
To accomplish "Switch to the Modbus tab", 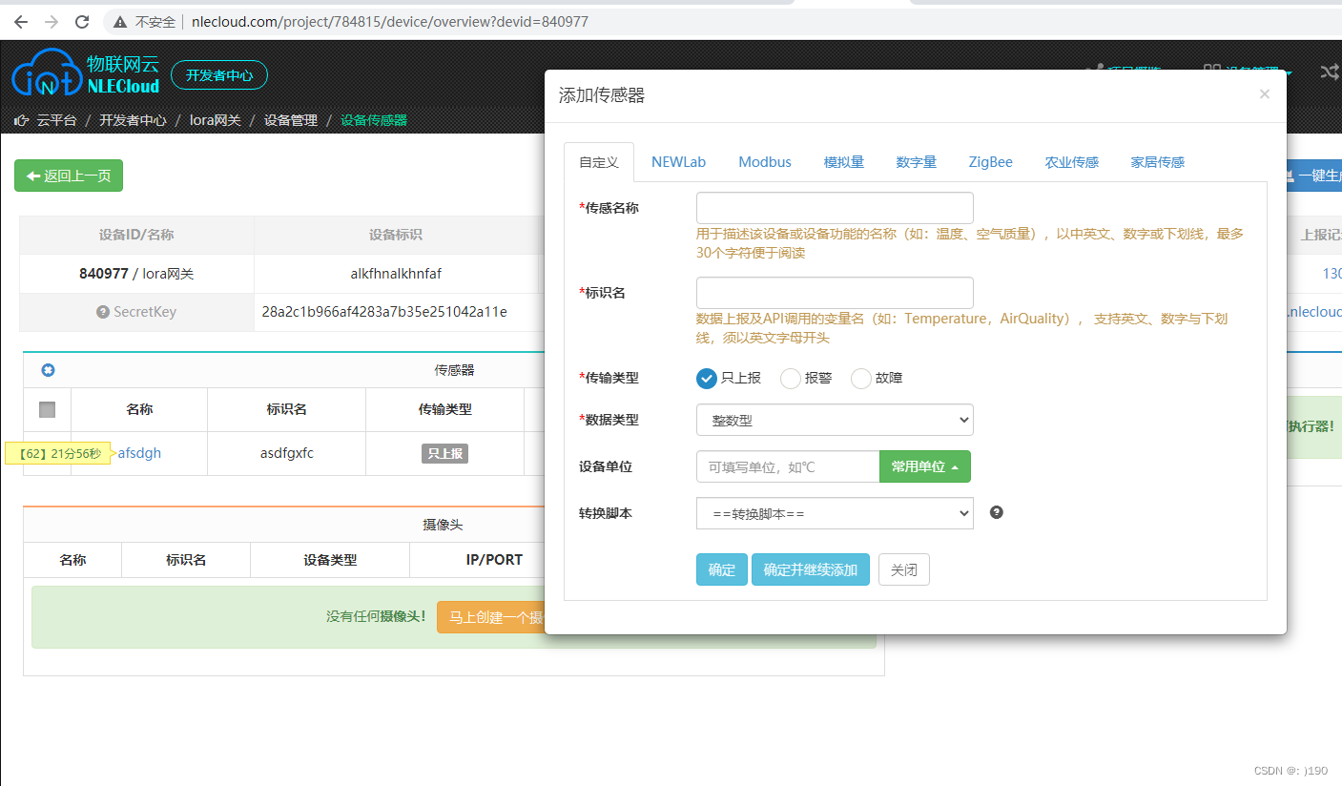I will pyautogui.click(x=764, y=162).
